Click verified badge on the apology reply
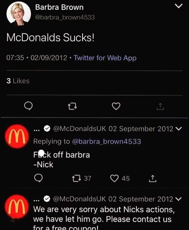 47,199
